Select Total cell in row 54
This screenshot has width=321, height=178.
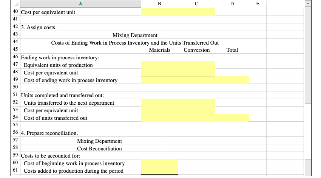coord(232,118)
